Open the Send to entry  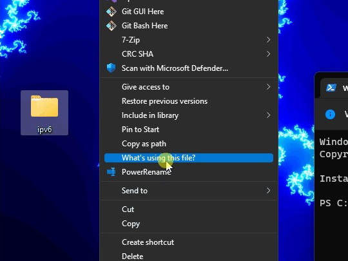pos(189,191)
